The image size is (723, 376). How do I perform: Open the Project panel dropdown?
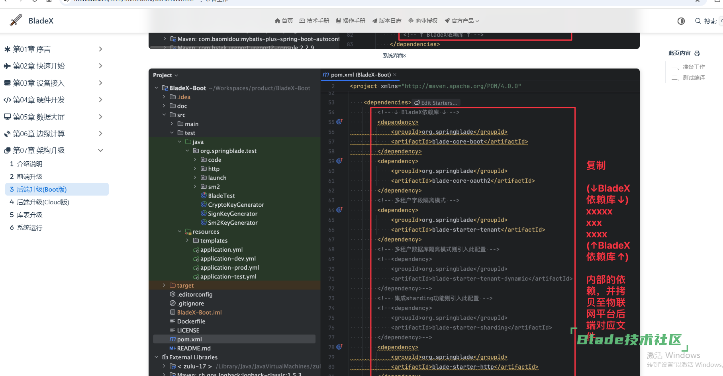pos(166,75)
